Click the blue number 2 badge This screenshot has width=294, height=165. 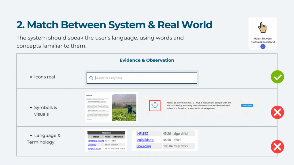(263, 46)
